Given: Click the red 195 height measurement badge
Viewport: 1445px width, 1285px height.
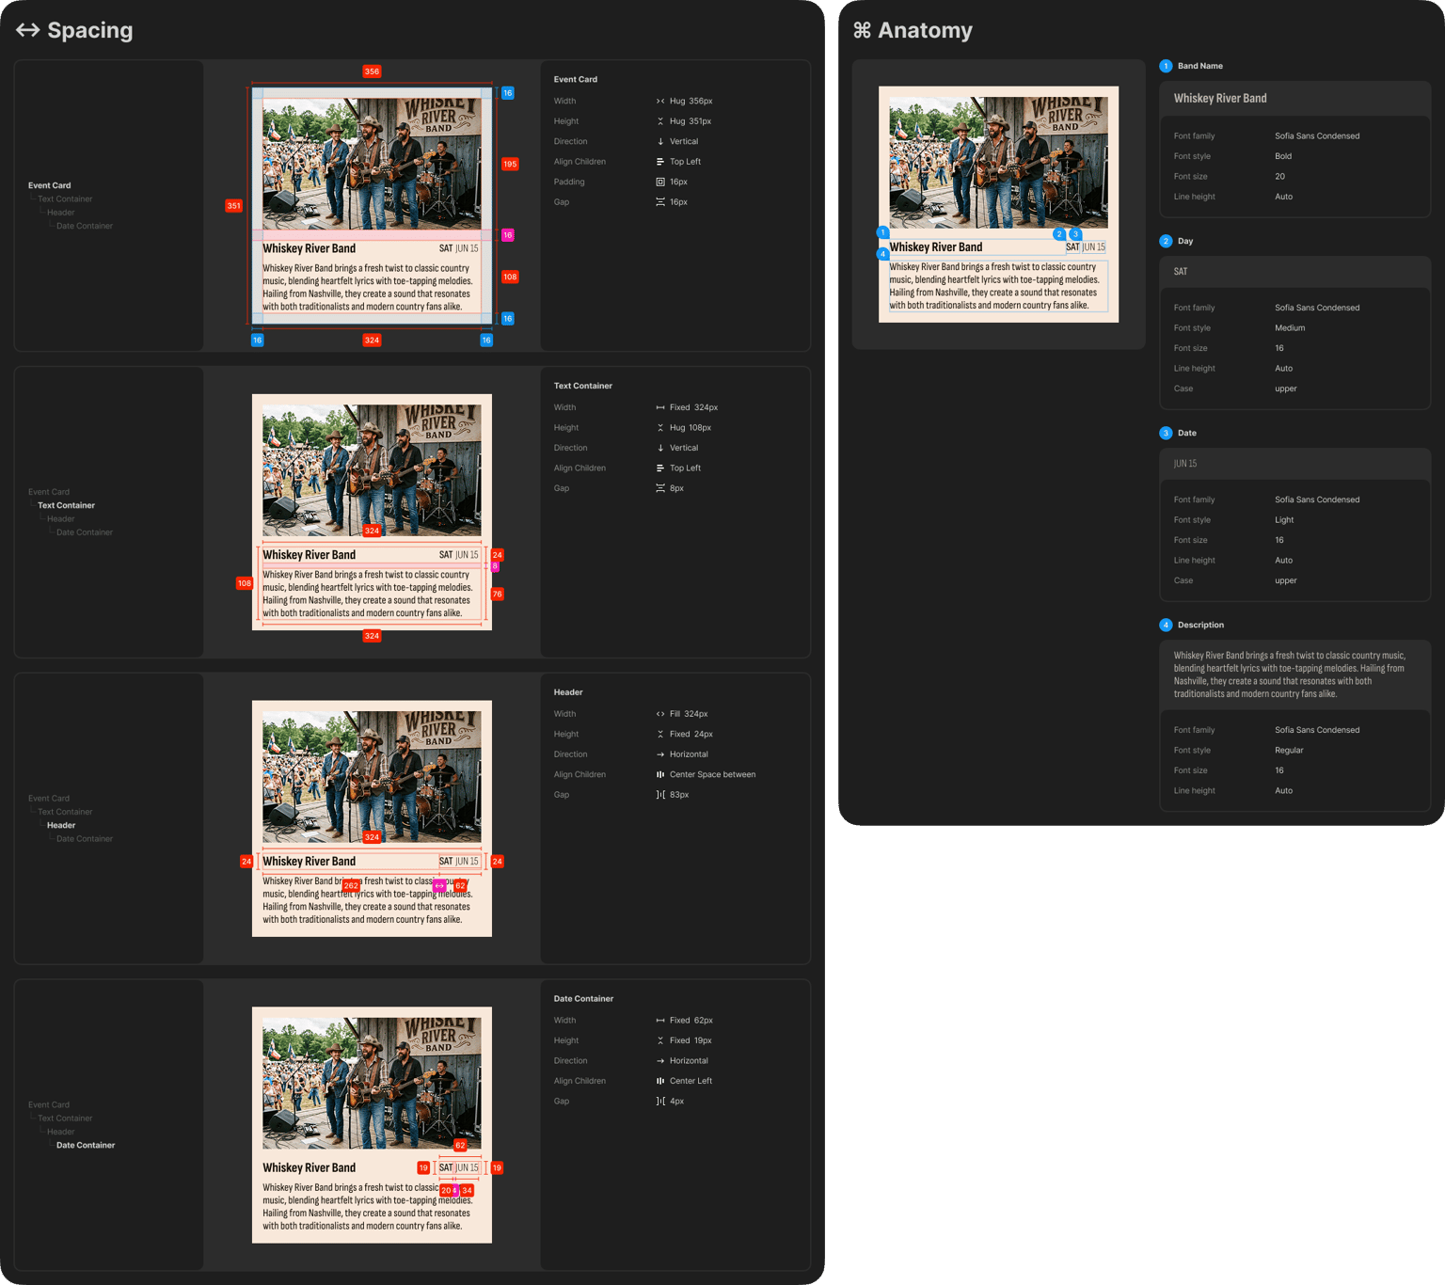Looking at the screenshot, I should tap(510, 164).
